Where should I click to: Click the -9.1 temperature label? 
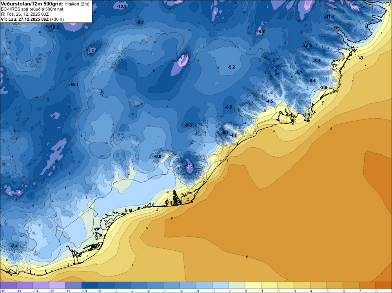click(225, 132)
